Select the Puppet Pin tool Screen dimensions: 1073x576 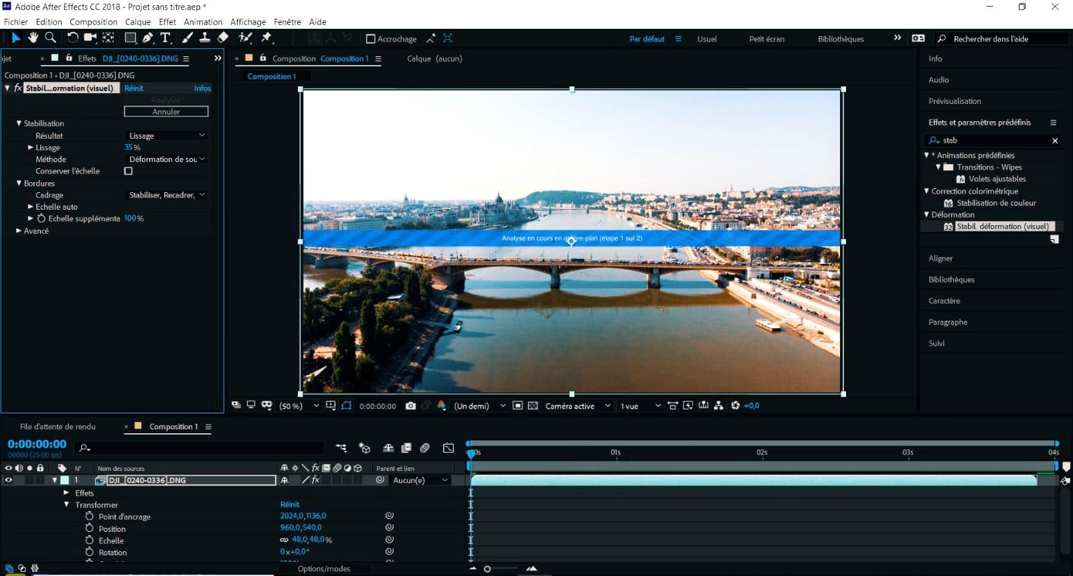click(266, 38)
